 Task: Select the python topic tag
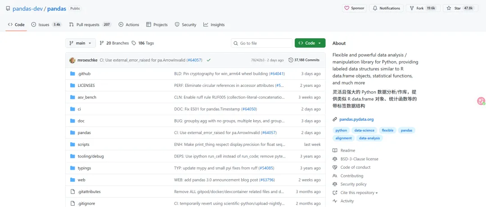[341, 130]
